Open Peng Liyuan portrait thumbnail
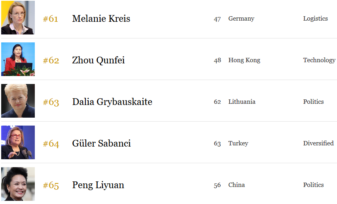The image size is (337, 204). point(18,184)
